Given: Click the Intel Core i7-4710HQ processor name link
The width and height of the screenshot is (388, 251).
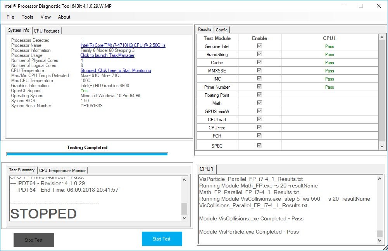Looking at the screenshot, I should pyautogui.click(x=123, y=45).
